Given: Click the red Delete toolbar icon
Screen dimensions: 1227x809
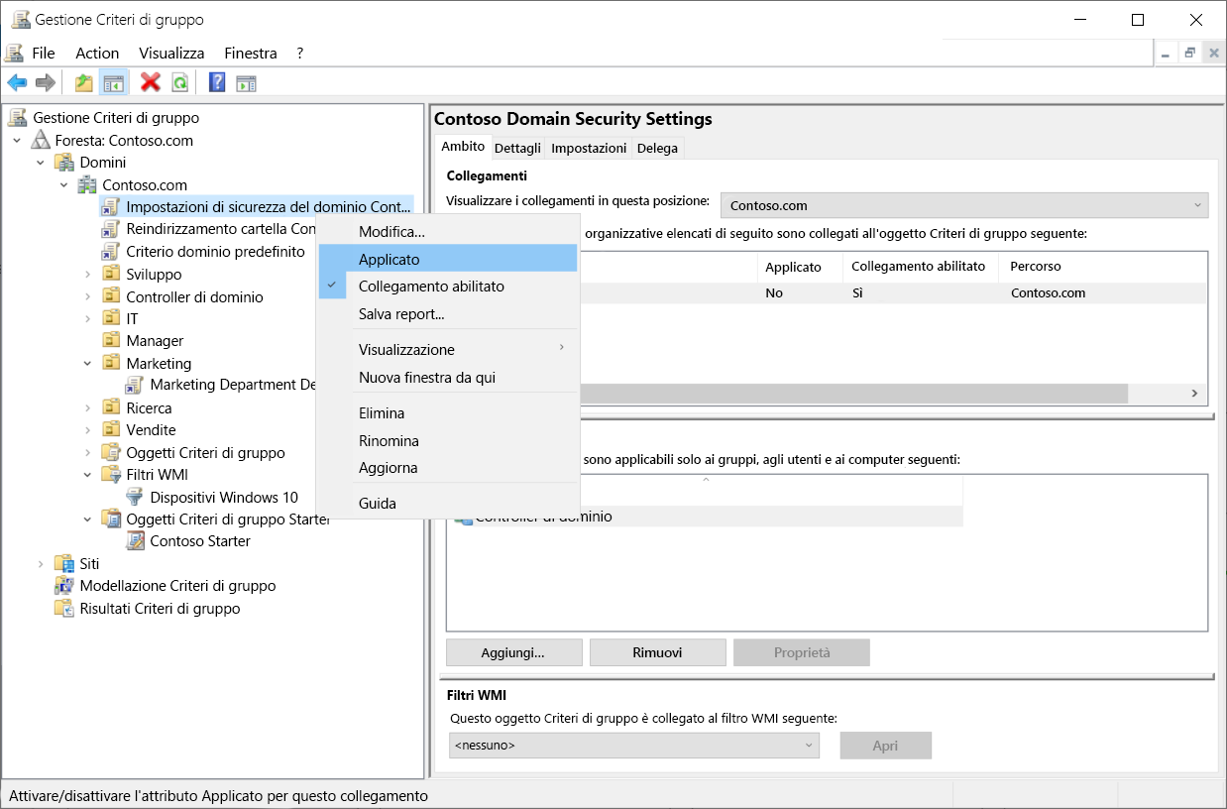Looking at the screenshot, I should pos(151,82).
